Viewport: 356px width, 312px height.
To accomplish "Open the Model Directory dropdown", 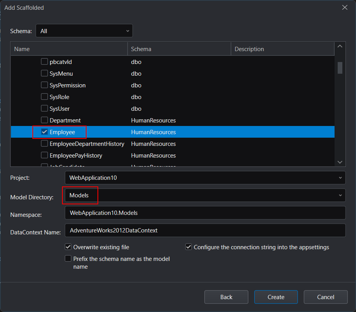I will [205, 195].
